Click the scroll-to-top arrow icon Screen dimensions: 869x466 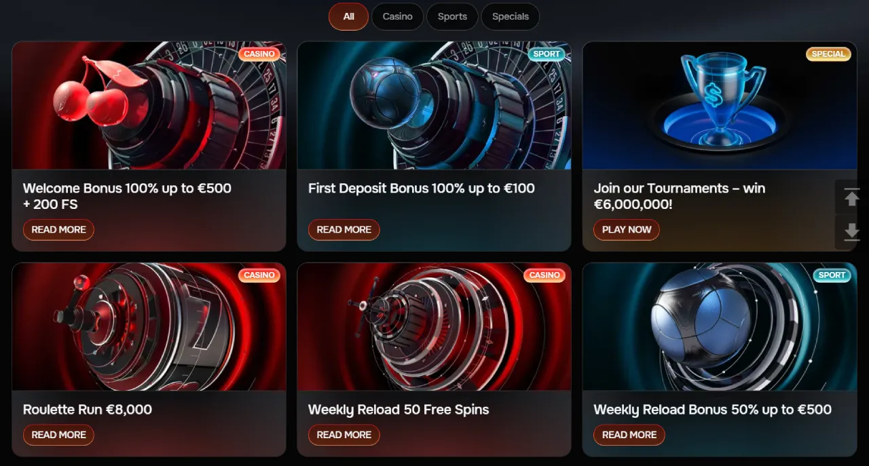pyautogui.click(x=851, y=198)
